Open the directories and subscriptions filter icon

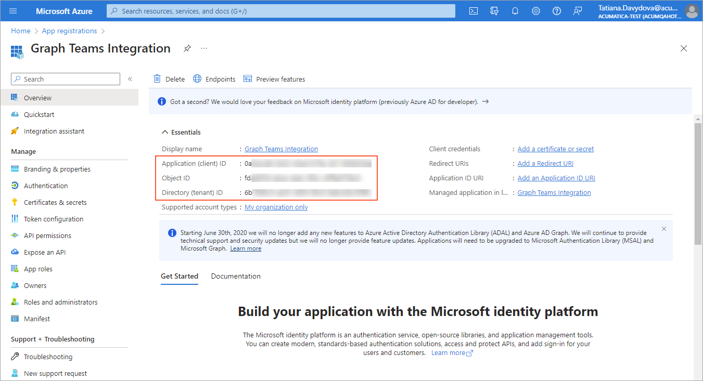point(494,11)
